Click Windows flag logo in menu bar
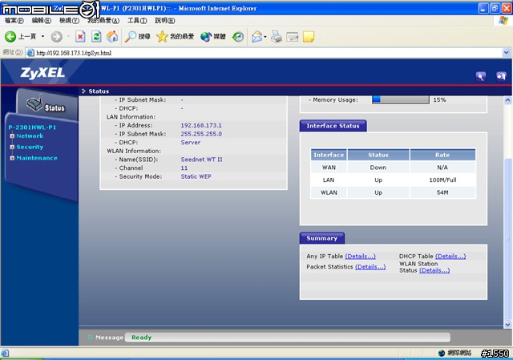The height and width of the screenshot is (360, 513). tap(503, 21)
